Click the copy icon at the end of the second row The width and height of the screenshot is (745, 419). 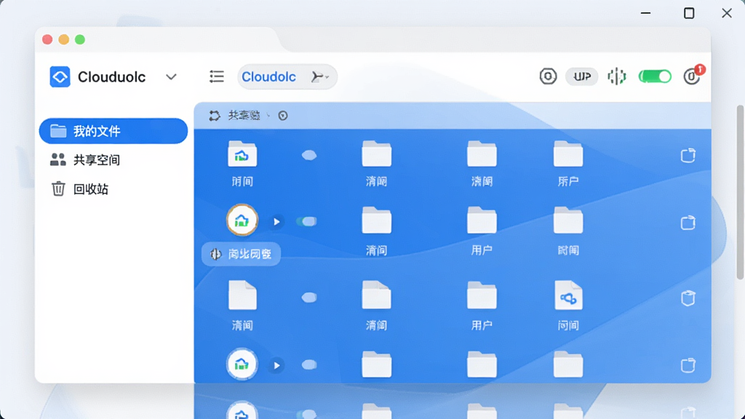[688, 223]
